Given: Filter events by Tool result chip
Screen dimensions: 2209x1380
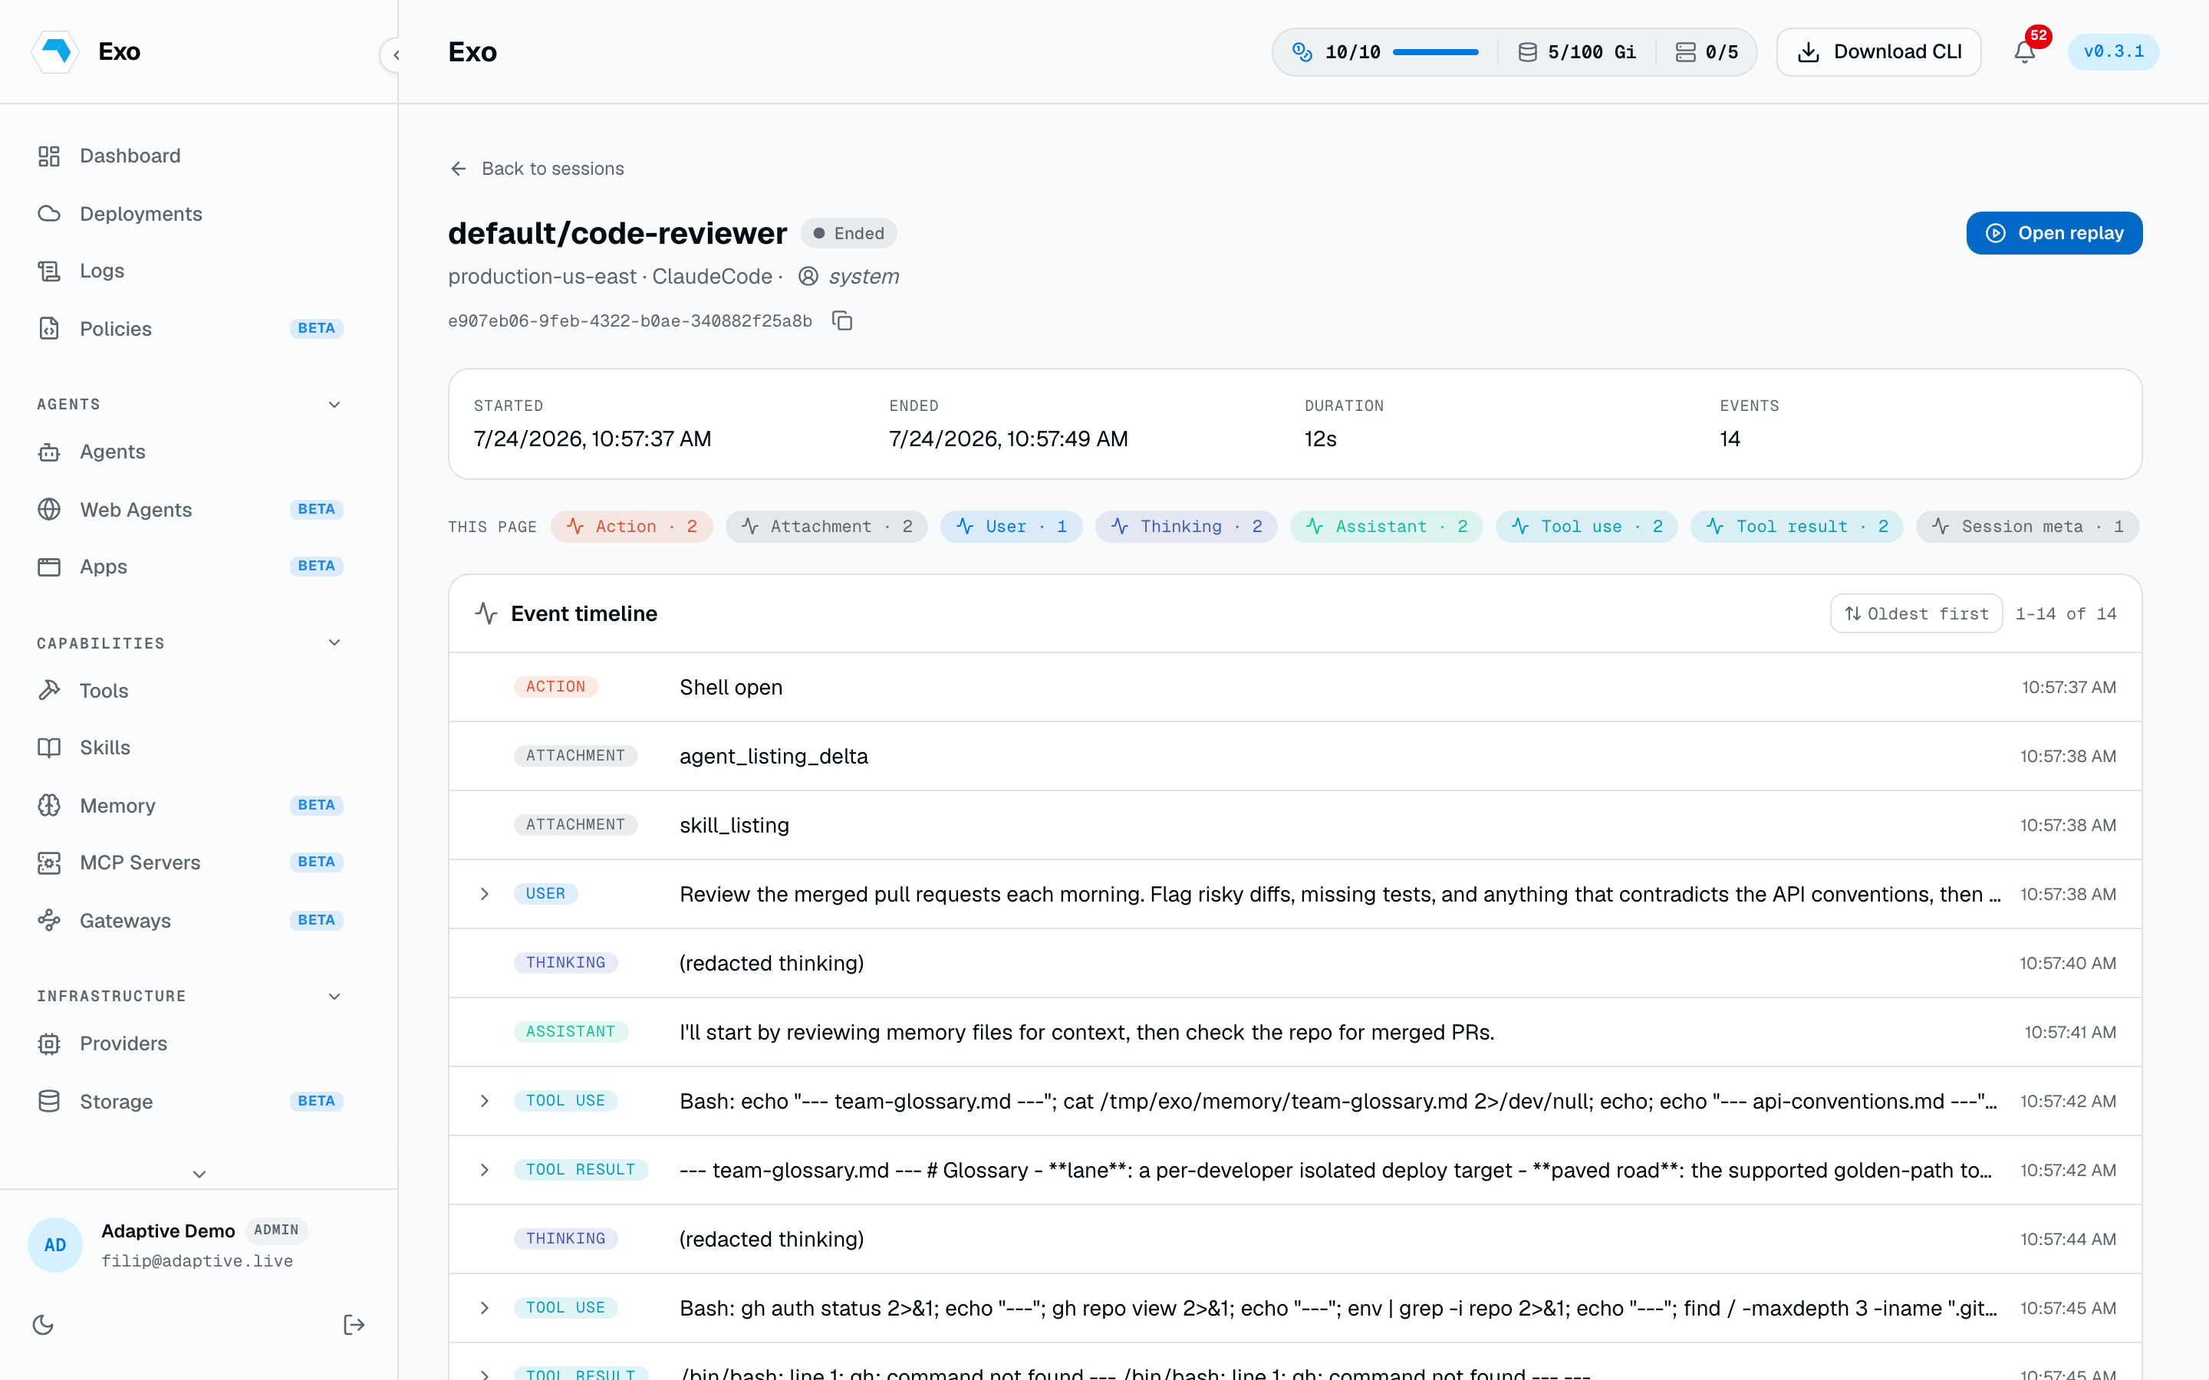Looking at the screenshot, I should (x=1796, y=527).
